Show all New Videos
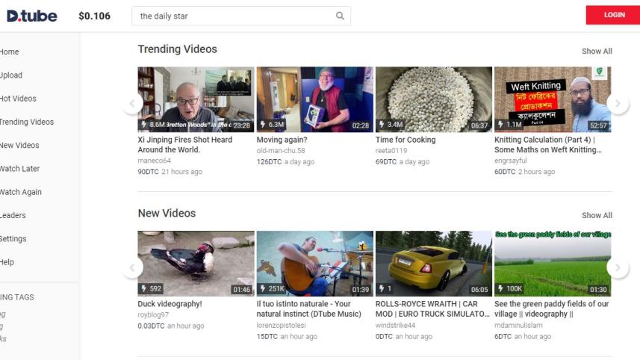 click(596, 215)
